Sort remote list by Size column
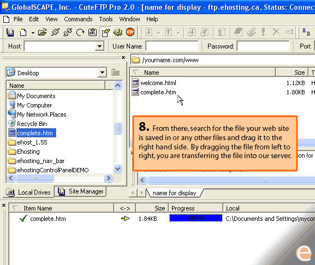315x265 pixels. pyautogui.click(x=292, y=73)
